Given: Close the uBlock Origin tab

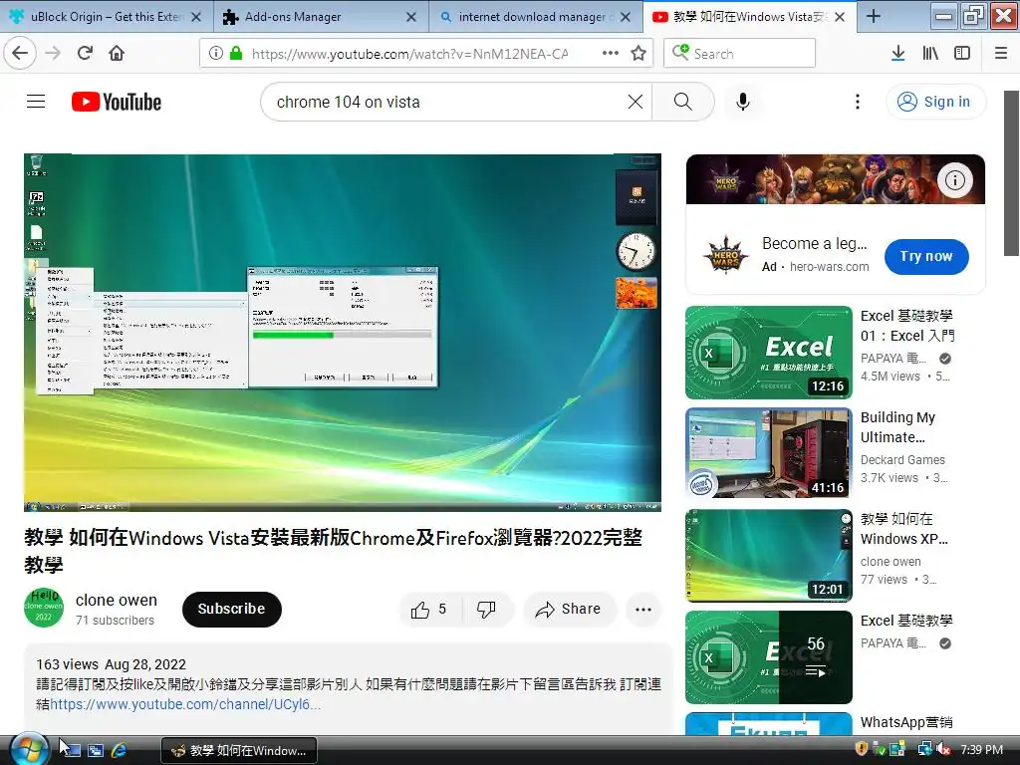Looking at the screenshot, I should [196, 17].
